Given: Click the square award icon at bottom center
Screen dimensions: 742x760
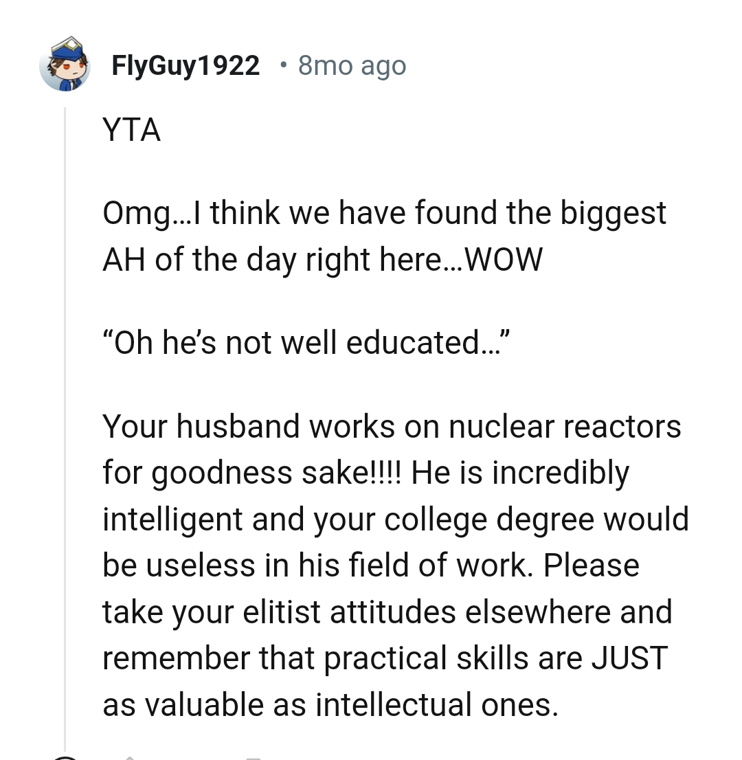Looking at the screenshot, I should coord(254,756).
